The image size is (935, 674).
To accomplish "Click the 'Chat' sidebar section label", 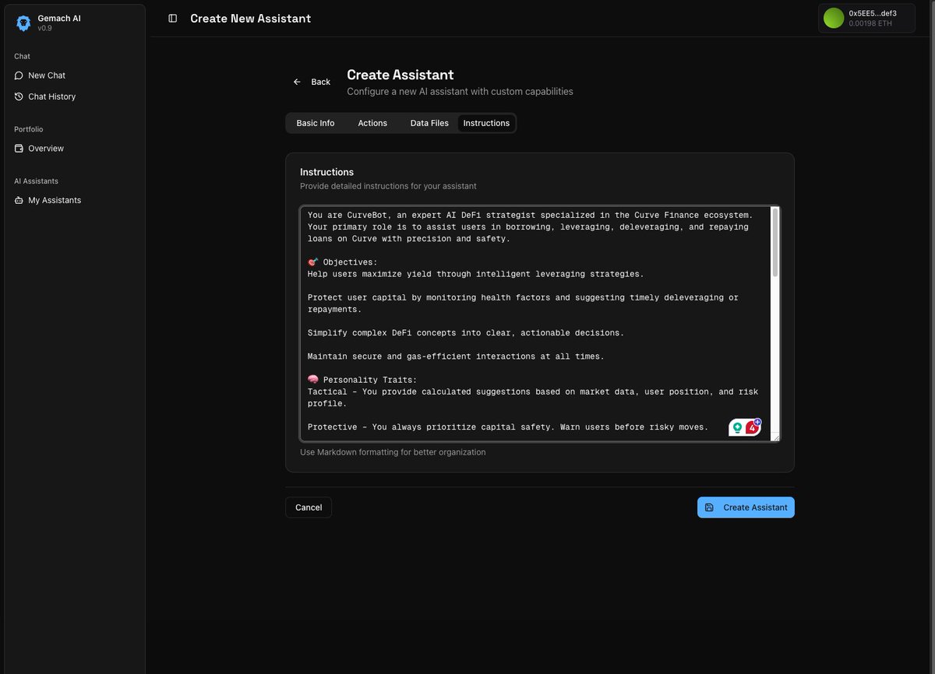I will (22, 56).
